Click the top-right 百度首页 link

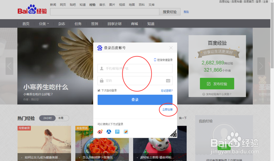pyautogui.click(x=249, y=2)
